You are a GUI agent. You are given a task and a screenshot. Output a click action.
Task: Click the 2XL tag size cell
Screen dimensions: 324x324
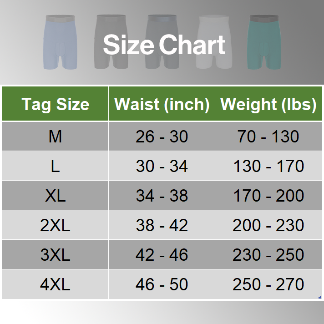55,225
